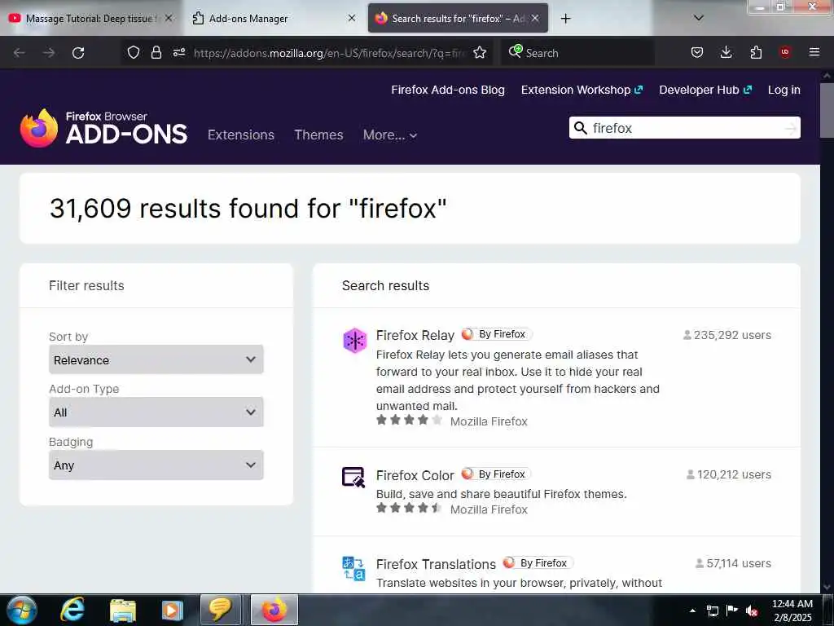This screenshot has height=626, width=834.
Task: Click the page vertical scrollbar thumb
Action: (x=827, y=110)
